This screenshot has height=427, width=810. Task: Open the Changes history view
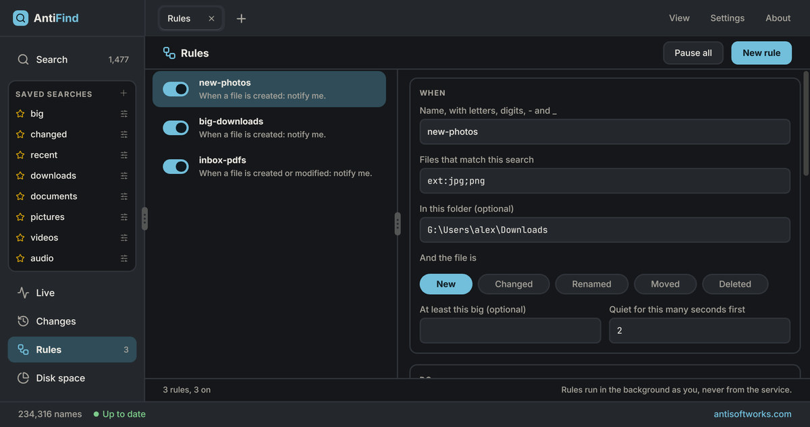click(x=72, y=321)
